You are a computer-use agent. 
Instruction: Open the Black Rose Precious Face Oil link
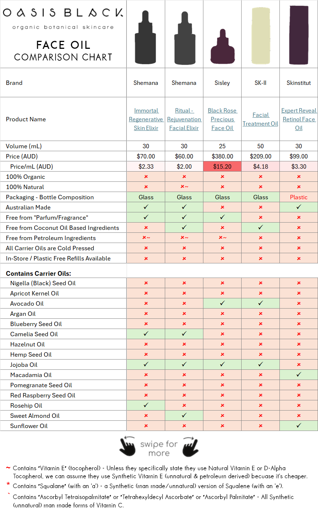[x=222, y=119]
